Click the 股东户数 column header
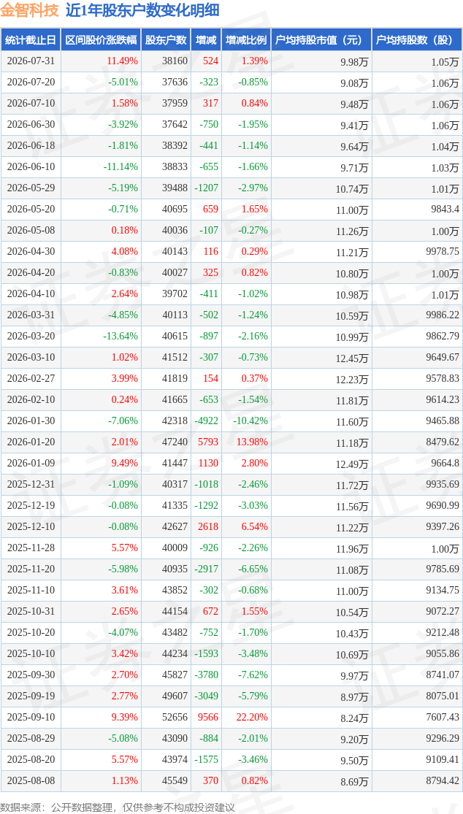This screenshot has width=463, height=814. click(x=166, y=39)
